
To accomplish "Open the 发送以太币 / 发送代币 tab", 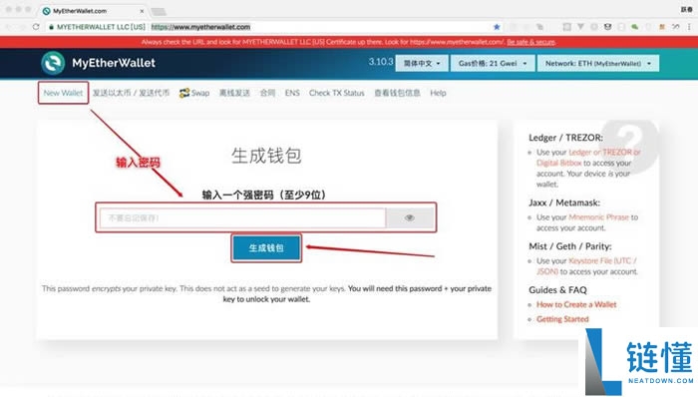I will 131,93.
